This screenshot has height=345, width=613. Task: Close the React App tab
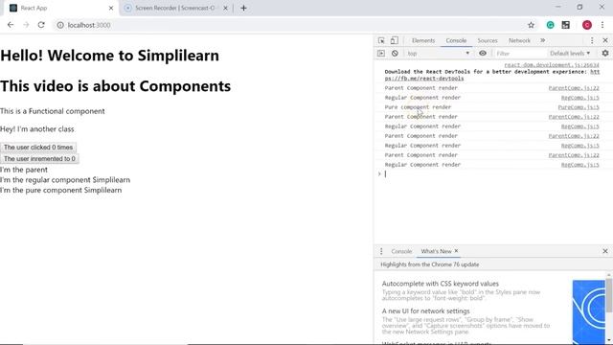coord(111,8)
